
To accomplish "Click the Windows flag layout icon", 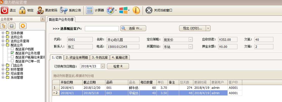I will point(123,10).
